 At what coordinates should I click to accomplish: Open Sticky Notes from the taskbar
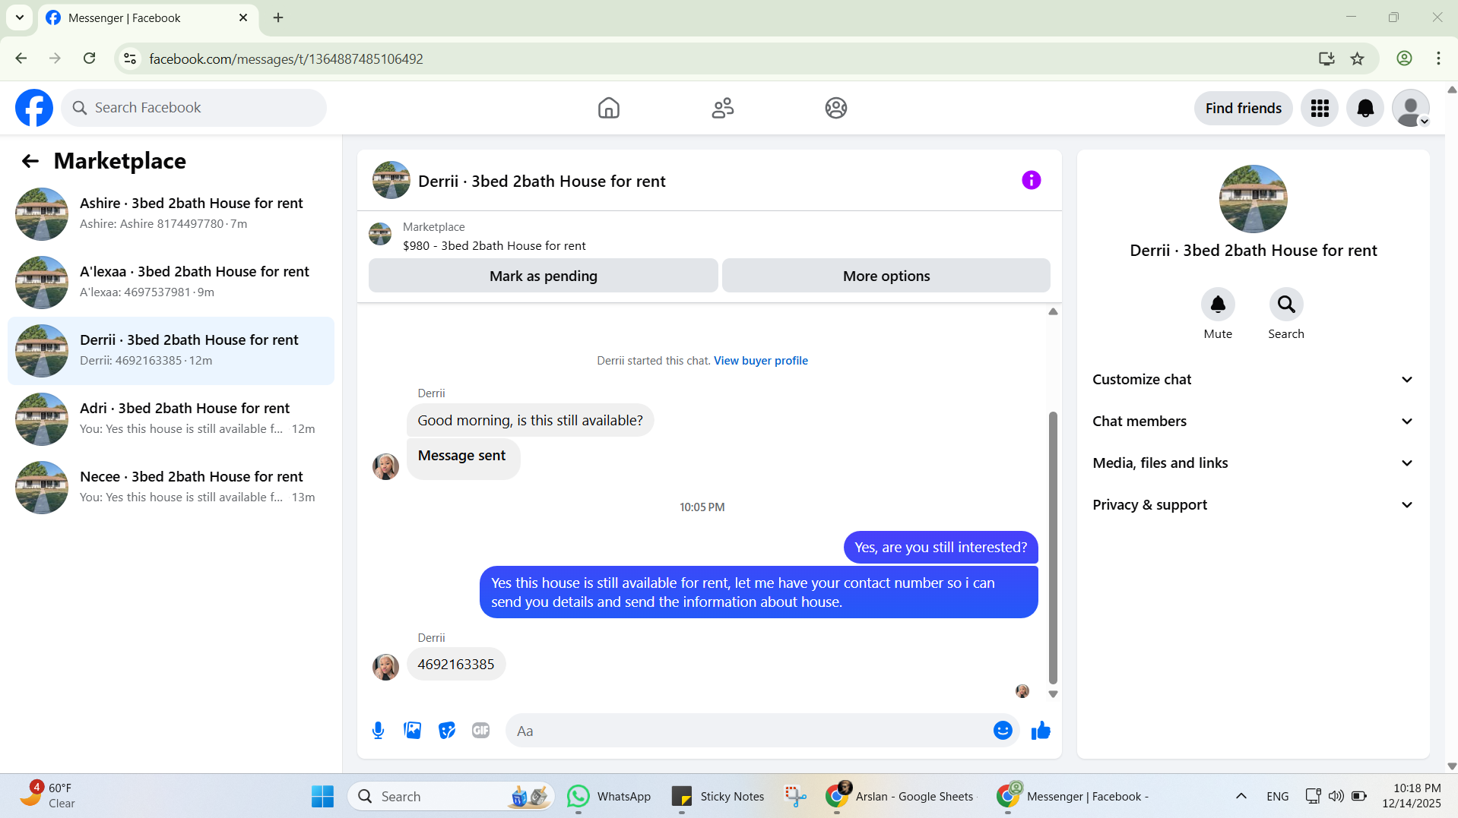click(x=718, y=796)
